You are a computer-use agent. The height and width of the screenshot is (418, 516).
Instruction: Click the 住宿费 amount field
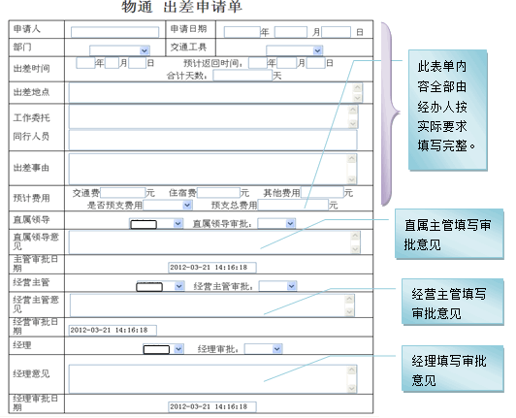pos(218,193)
